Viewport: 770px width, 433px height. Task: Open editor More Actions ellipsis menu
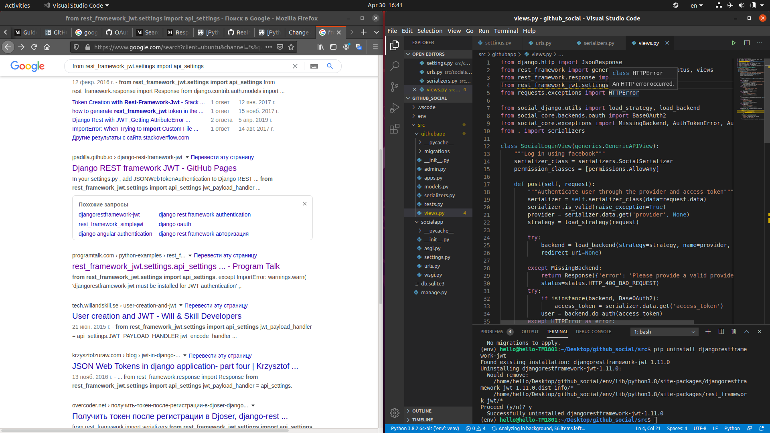tap(760, 43)
